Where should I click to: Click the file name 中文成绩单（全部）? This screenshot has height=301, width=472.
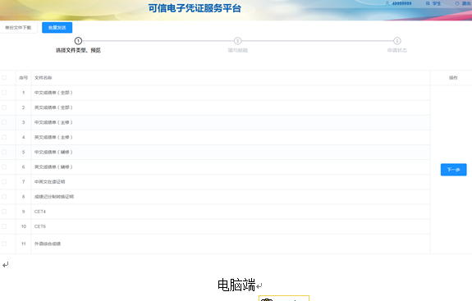pos(53,93)
